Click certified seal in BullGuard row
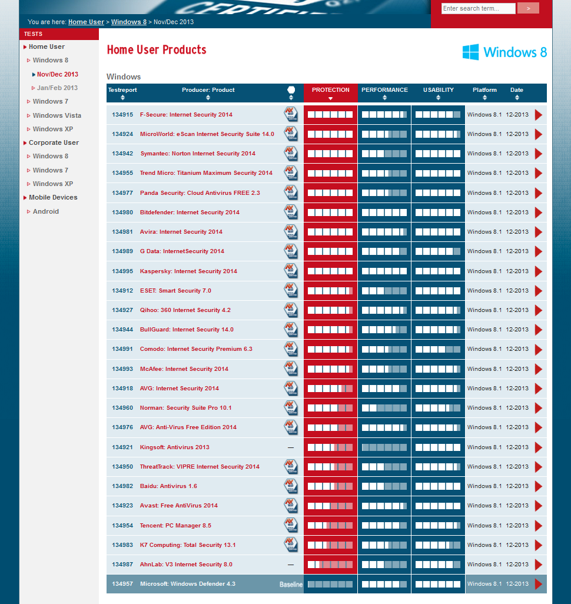The width and height of the screenshot is (571, 604). click(x=291, y=329)
